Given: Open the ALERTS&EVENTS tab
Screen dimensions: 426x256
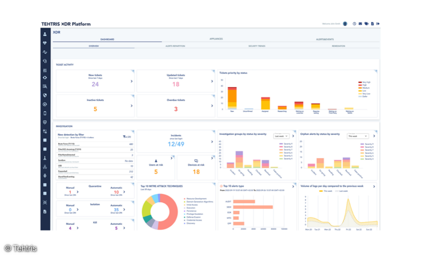Looking at the screenshot, I should (x=325, y=39).
